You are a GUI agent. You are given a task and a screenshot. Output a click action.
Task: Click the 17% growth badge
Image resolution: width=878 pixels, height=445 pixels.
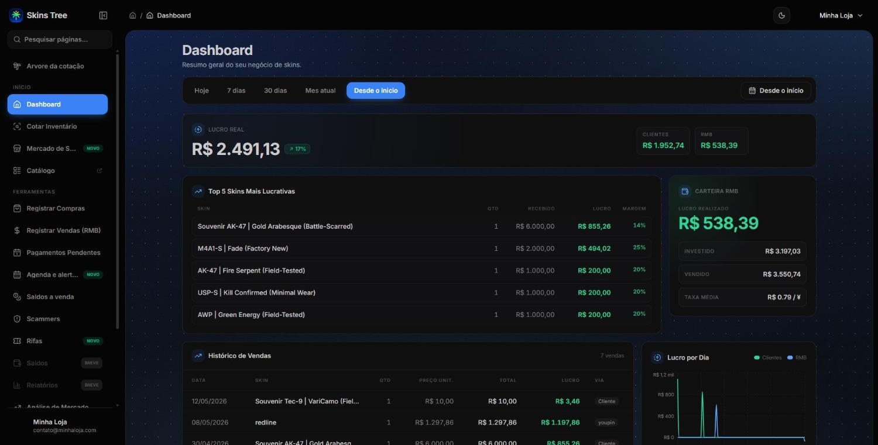coord(297,149)
